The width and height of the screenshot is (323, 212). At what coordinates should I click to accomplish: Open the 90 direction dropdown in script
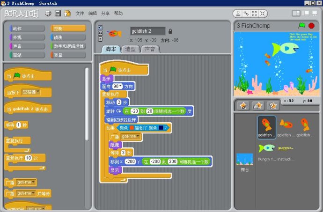(117, 86)
